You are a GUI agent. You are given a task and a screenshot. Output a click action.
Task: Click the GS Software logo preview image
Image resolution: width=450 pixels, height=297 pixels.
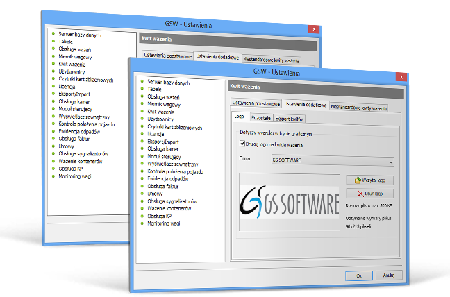pyautogui.click(x=290, y=203)
